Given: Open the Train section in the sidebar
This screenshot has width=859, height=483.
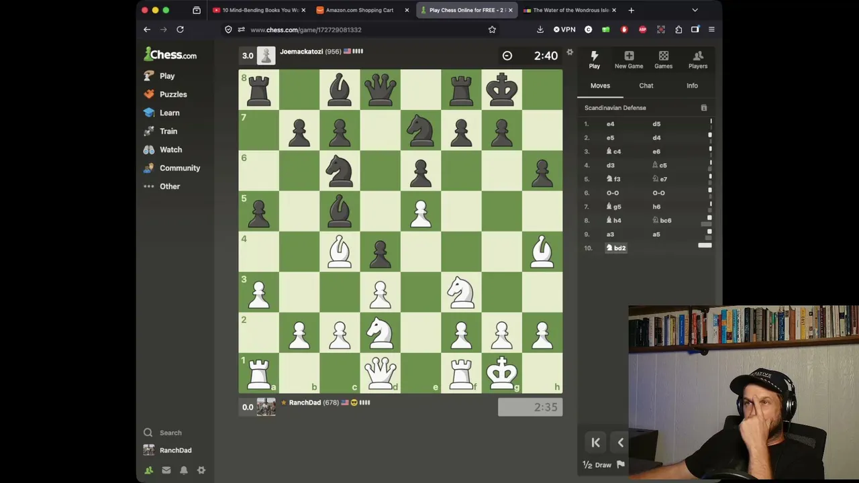Looking at the screenshot, I should (161, 131).
